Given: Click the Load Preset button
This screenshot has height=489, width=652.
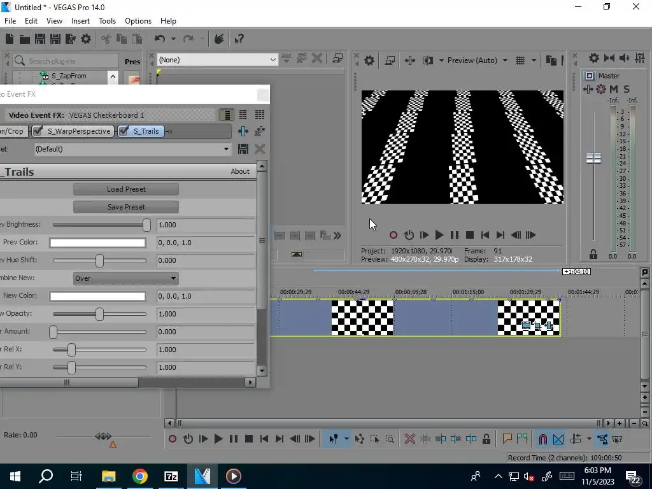Looking at the screenshot, I should 126,189.
